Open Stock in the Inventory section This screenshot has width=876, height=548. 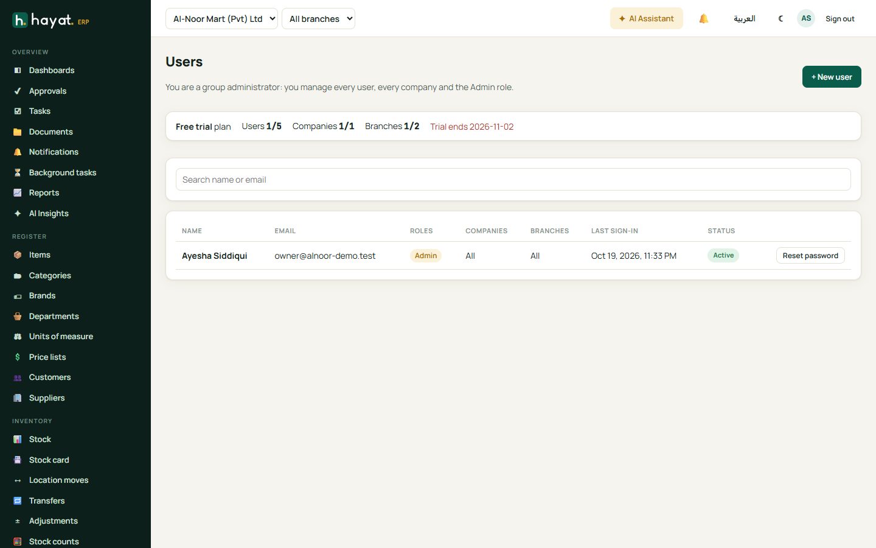pyautogui.click(x=40, y=440)
